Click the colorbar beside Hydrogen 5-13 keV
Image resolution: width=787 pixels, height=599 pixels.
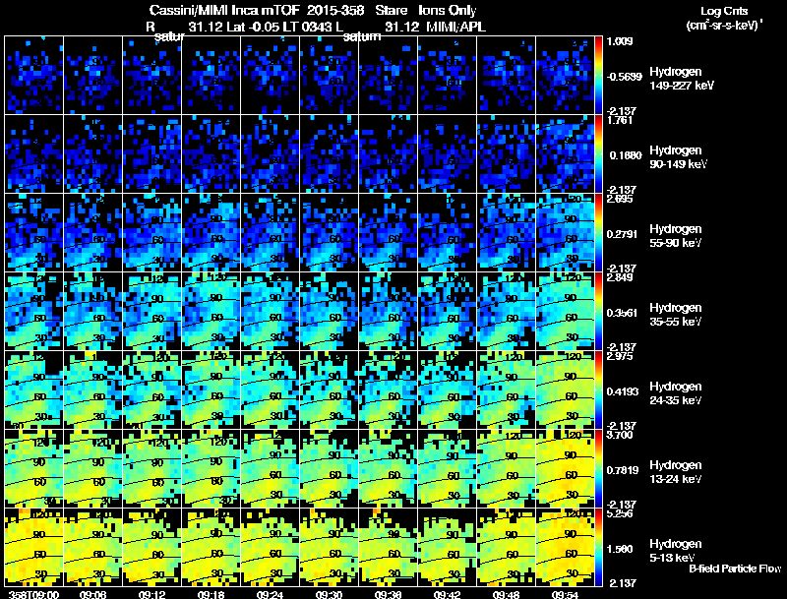click(x=599, y=548)
